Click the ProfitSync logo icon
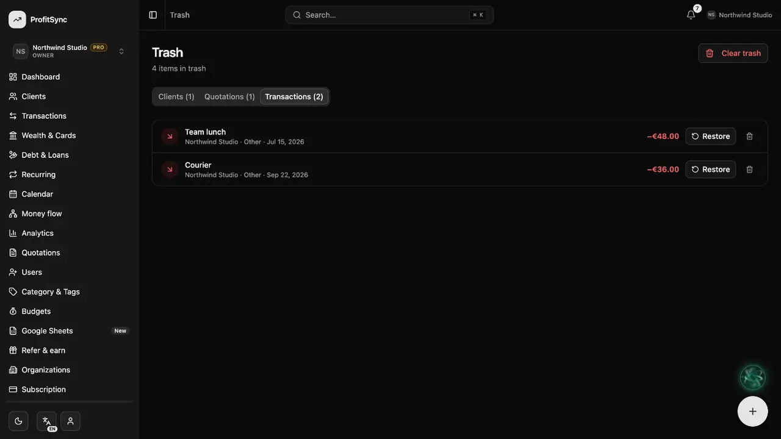 click(x=17, y=20)
